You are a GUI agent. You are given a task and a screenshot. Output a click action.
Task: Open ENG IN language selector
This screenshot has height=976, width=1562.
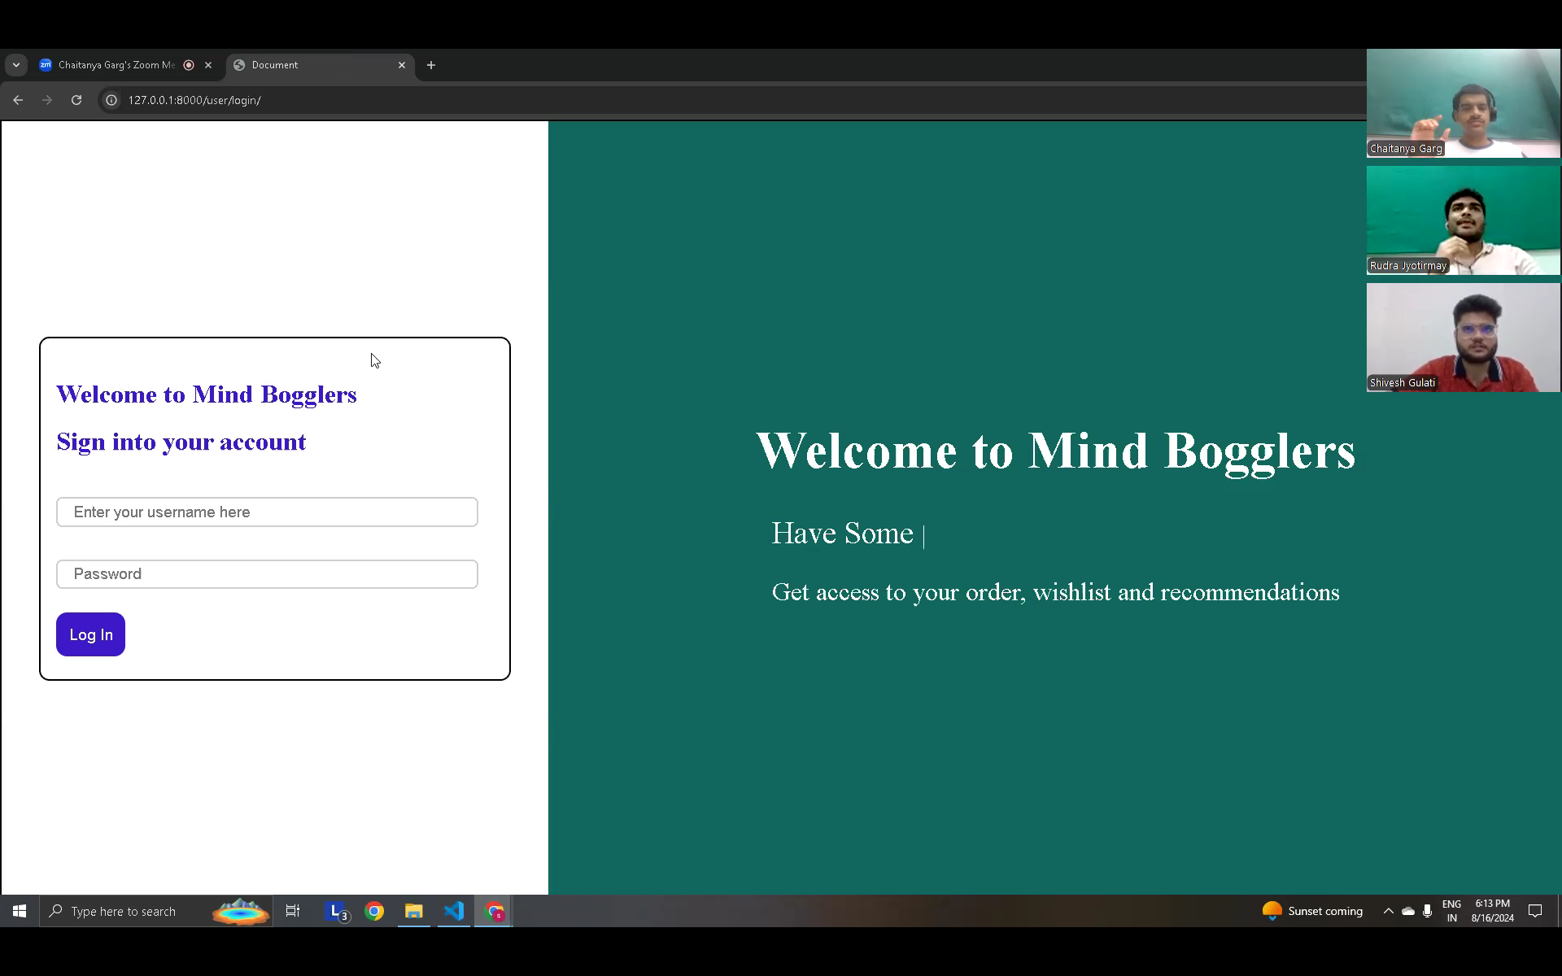(1451, 911)
